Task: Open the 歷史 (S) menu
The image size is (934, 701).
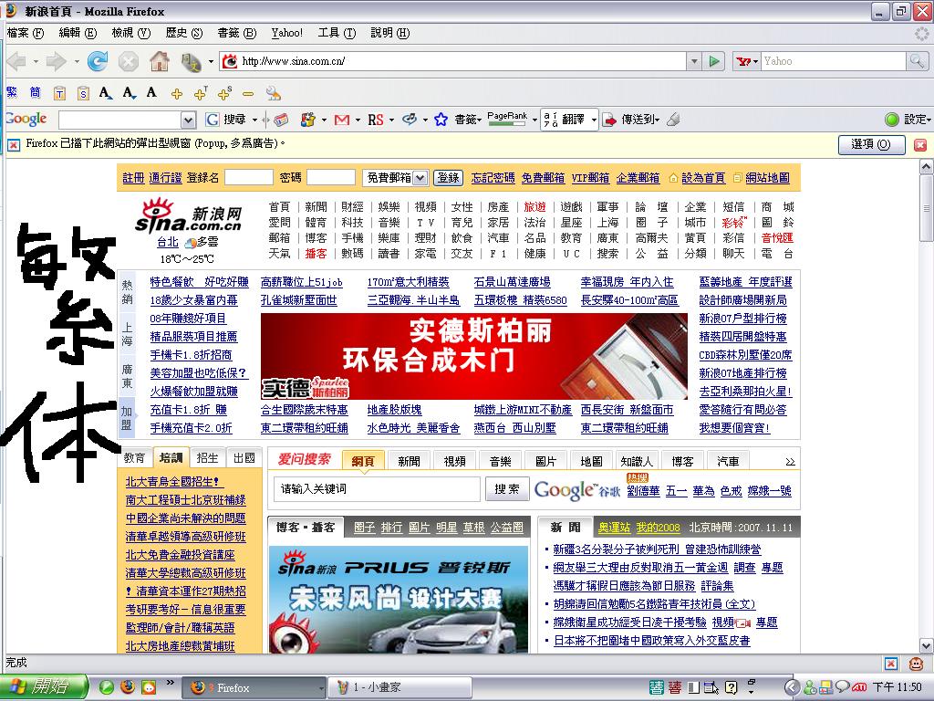Action: click(x=183, y=33)
